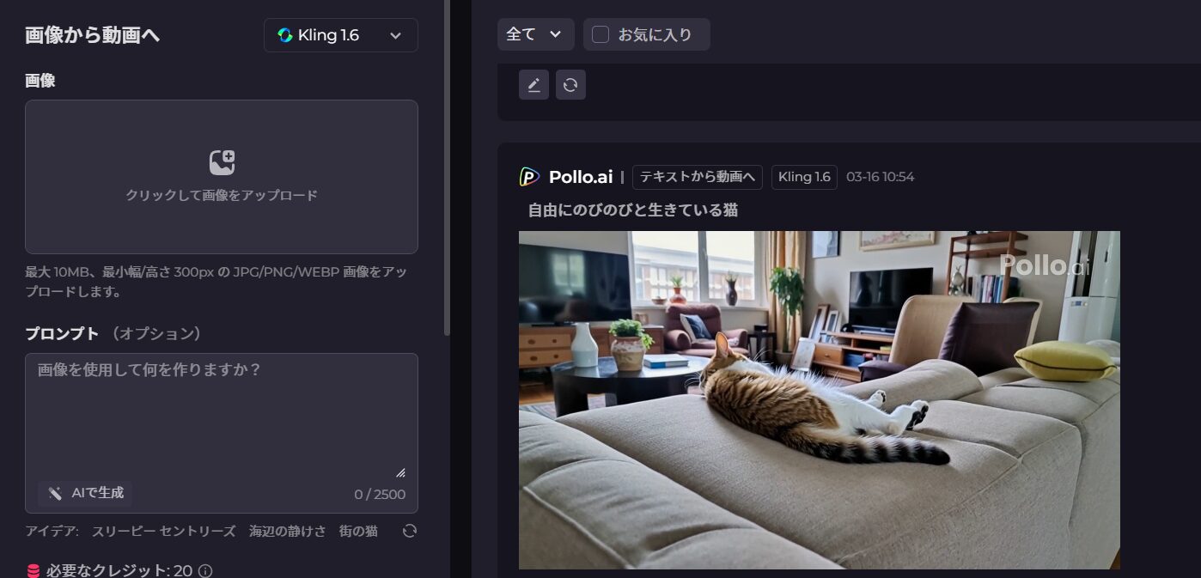Viewport: 1201px width, 578px height.
Task: Open the generated cat video thumbnail
Action: (820, 399)
